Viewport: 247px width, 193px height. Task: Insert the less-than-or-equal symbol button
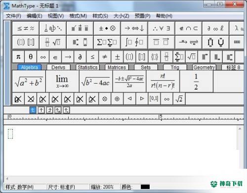pos(92,57)
